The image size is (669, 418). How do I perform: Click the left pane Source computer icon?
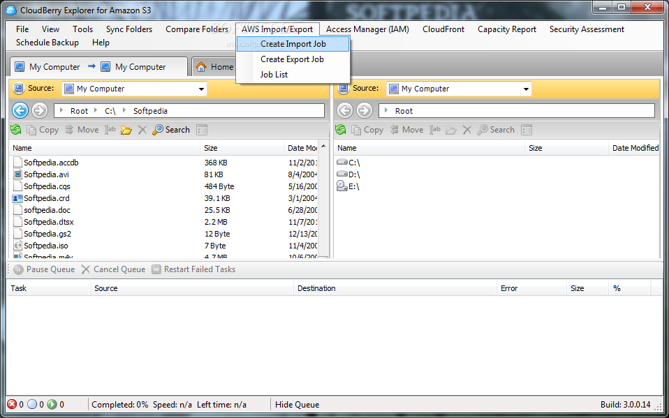click(x=19, y=89)
